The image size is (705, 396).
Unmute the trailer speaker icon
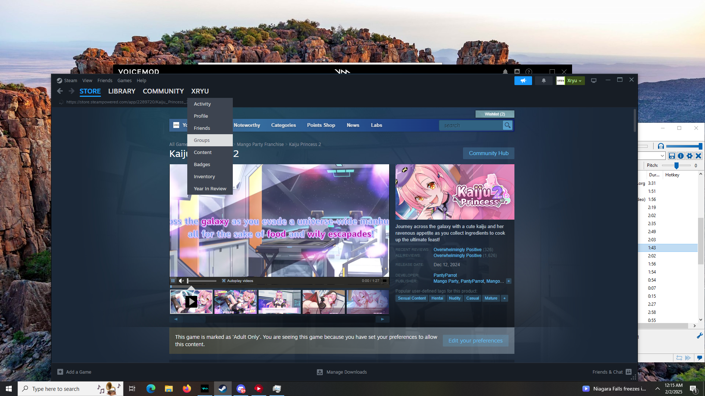click(181, 281)
